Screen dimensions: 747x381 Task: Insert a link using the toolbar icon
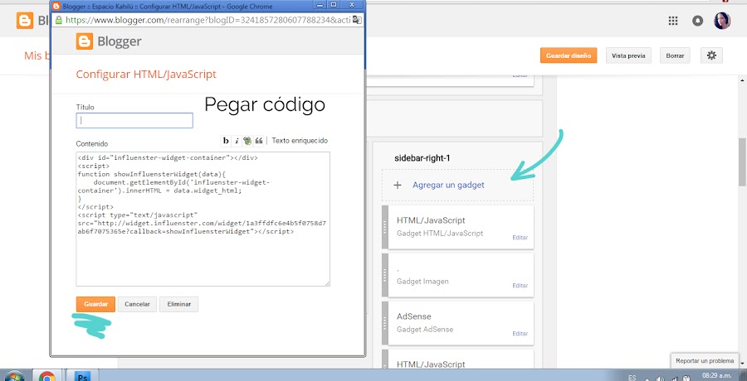tap(247, 141)
